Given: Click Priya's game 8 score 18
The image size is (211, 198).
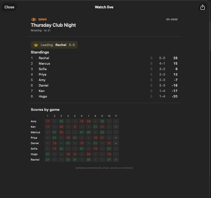Looking at the screenshot, I should 95,138.
